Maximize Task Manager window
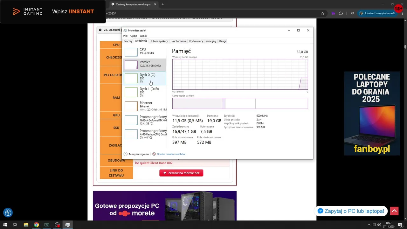This screenshot has width=407, height=229. tap(298, 31)
